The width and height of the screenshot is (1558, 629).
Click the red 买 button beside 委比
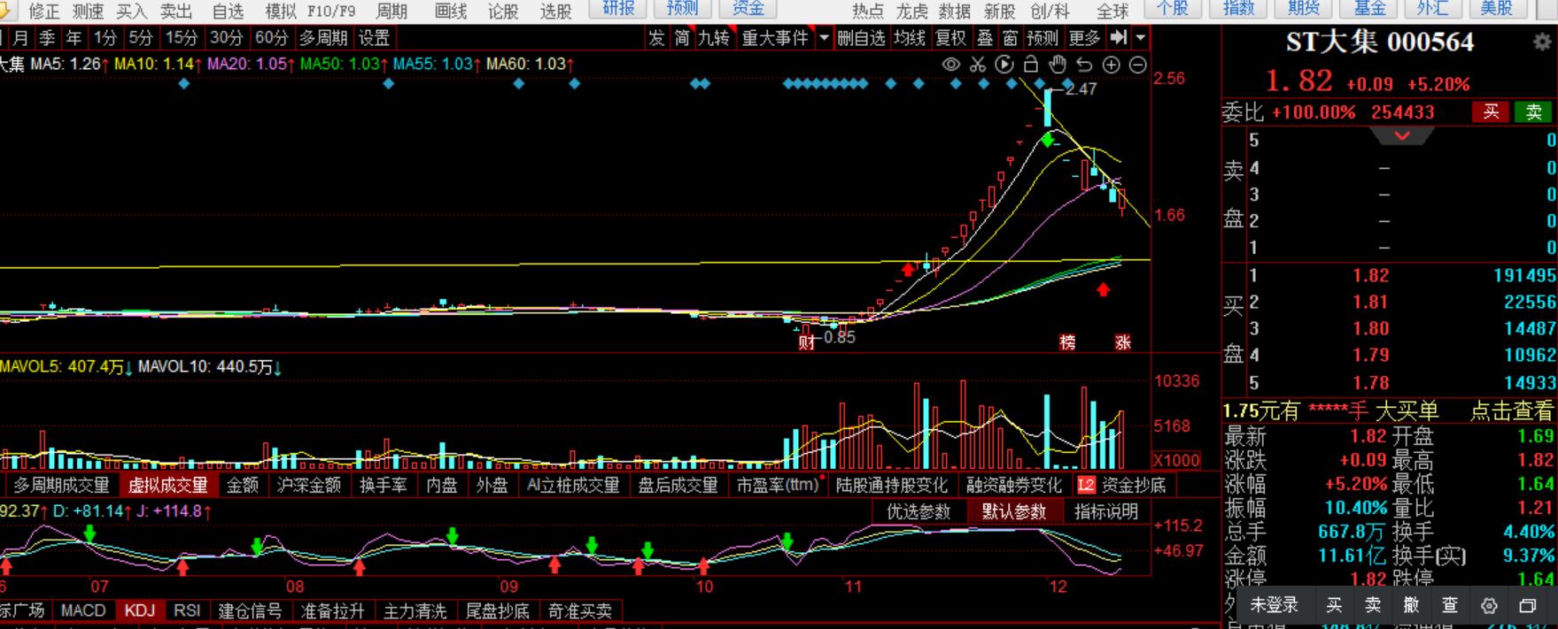click(x=1492, y=111)
